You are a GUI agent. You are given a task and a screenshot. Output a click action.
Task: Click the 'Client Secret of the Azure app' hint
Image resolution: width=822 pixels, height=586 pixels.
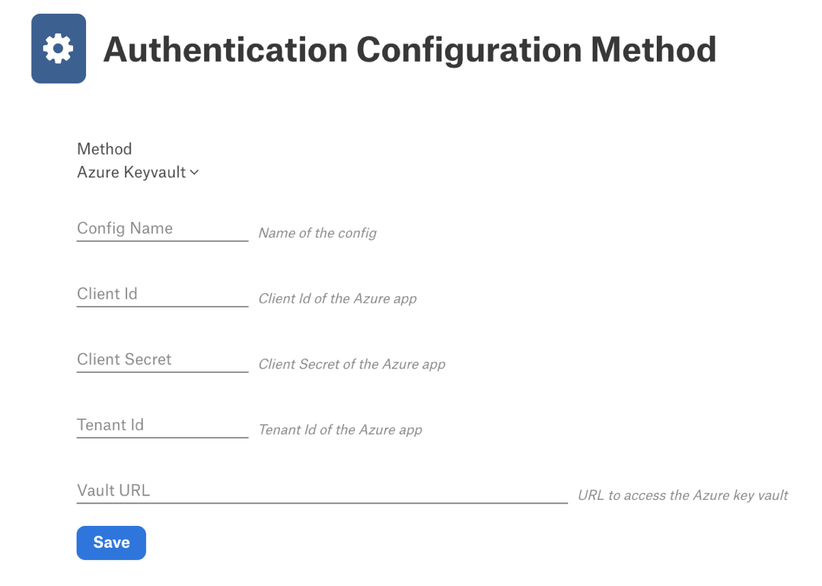(x=352, y=365)
